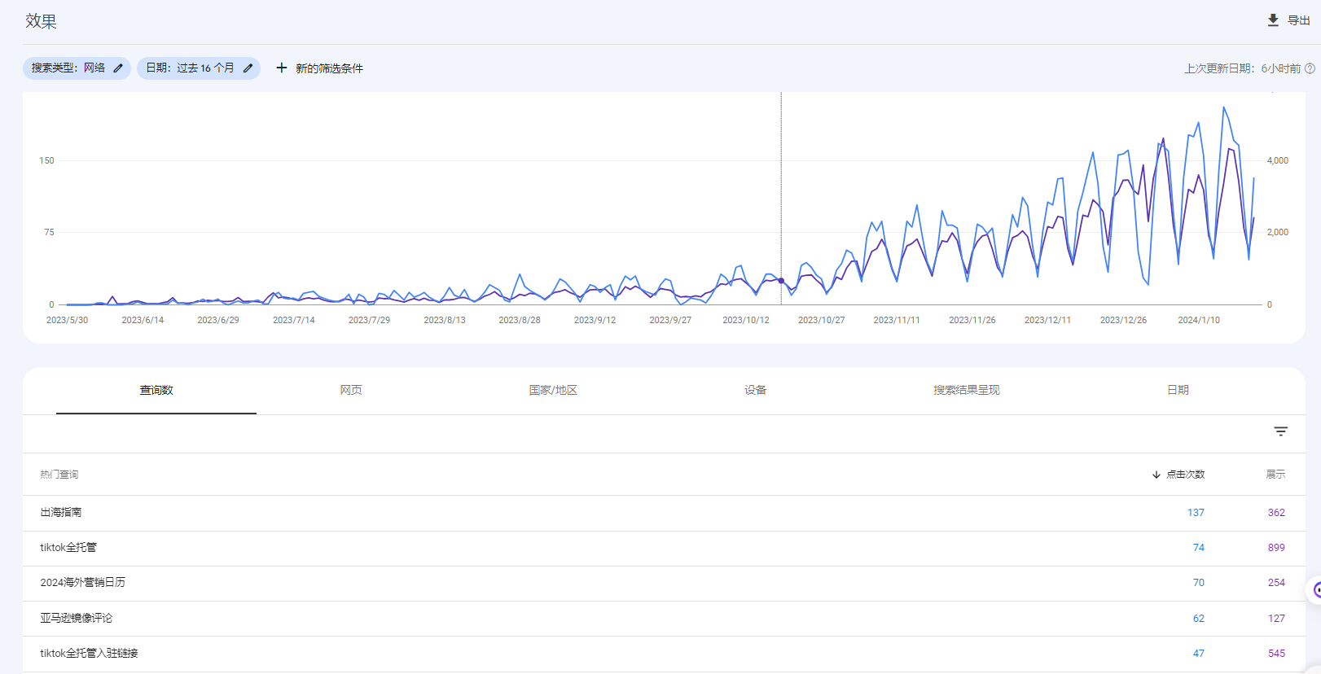Click the highlighted data point on the chart
The width and height of the screenshot is (1321, 674).
pyautogui.click(x=781, y=281)
